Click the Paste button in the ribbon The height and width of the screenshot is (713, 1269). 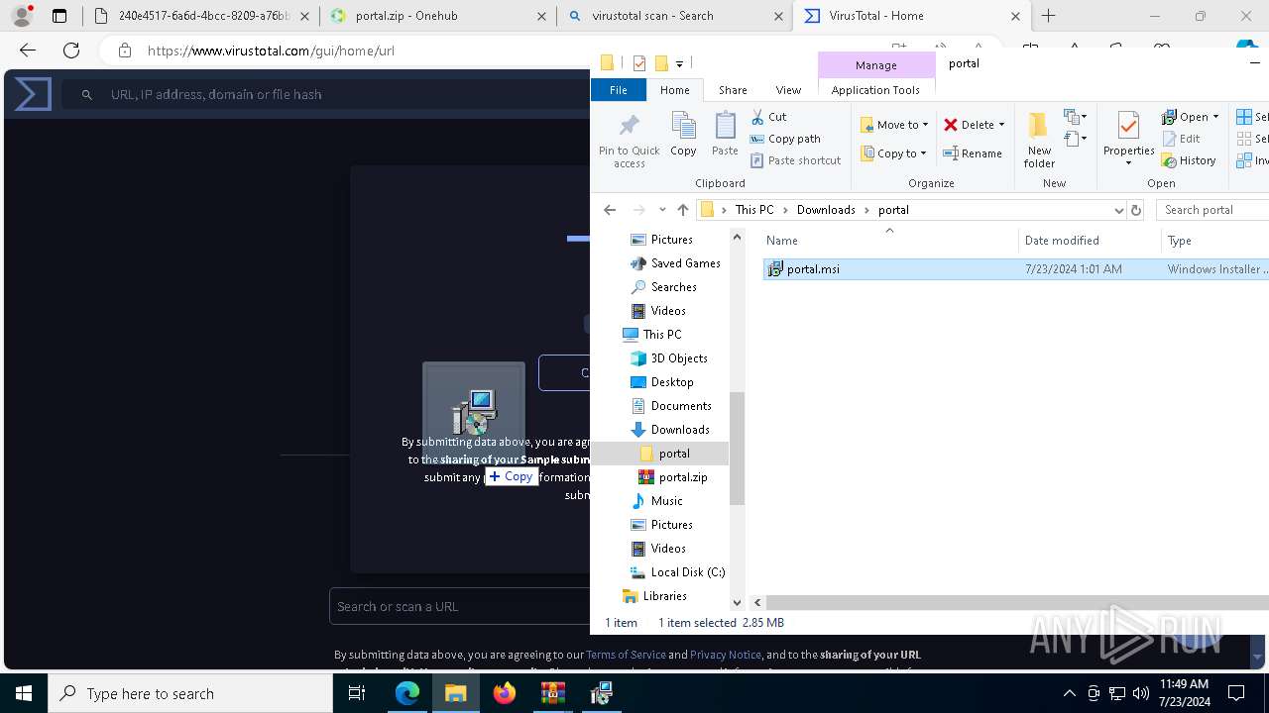point(725,134)
